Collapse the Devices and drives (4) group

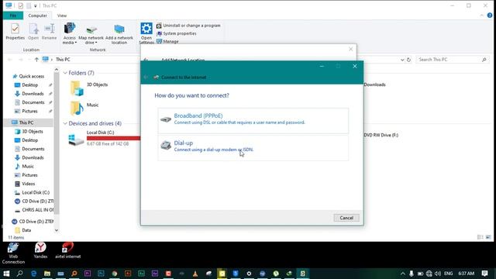click(x=65, y=123)
